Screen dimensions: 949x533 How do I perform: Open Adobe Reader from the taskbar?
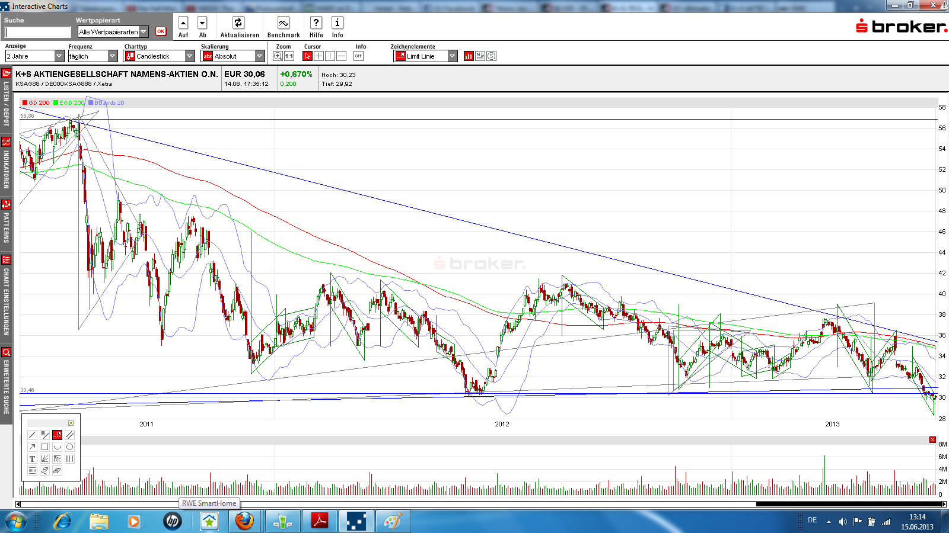[x=320, y=521]
